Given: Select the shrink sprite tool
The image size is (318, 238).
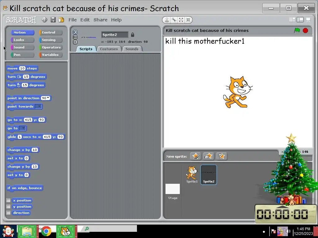Looking at the screenshot, I should (x=188, y=20).
